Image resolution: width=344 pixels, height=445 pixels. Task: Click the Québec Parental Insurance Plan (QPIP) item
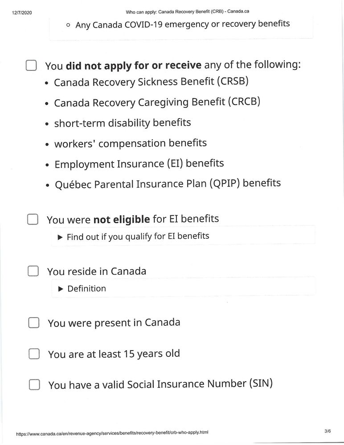click(168, 184)
